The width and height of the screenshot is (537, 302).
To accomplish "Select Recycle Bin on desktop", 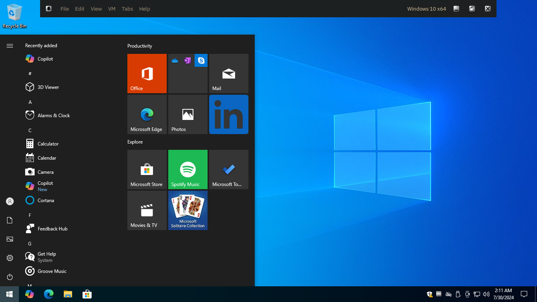I will coord(15,16).
